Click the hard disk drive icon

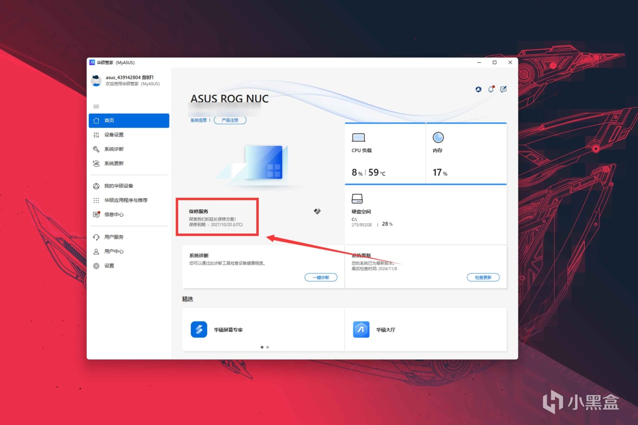[357, 199]
